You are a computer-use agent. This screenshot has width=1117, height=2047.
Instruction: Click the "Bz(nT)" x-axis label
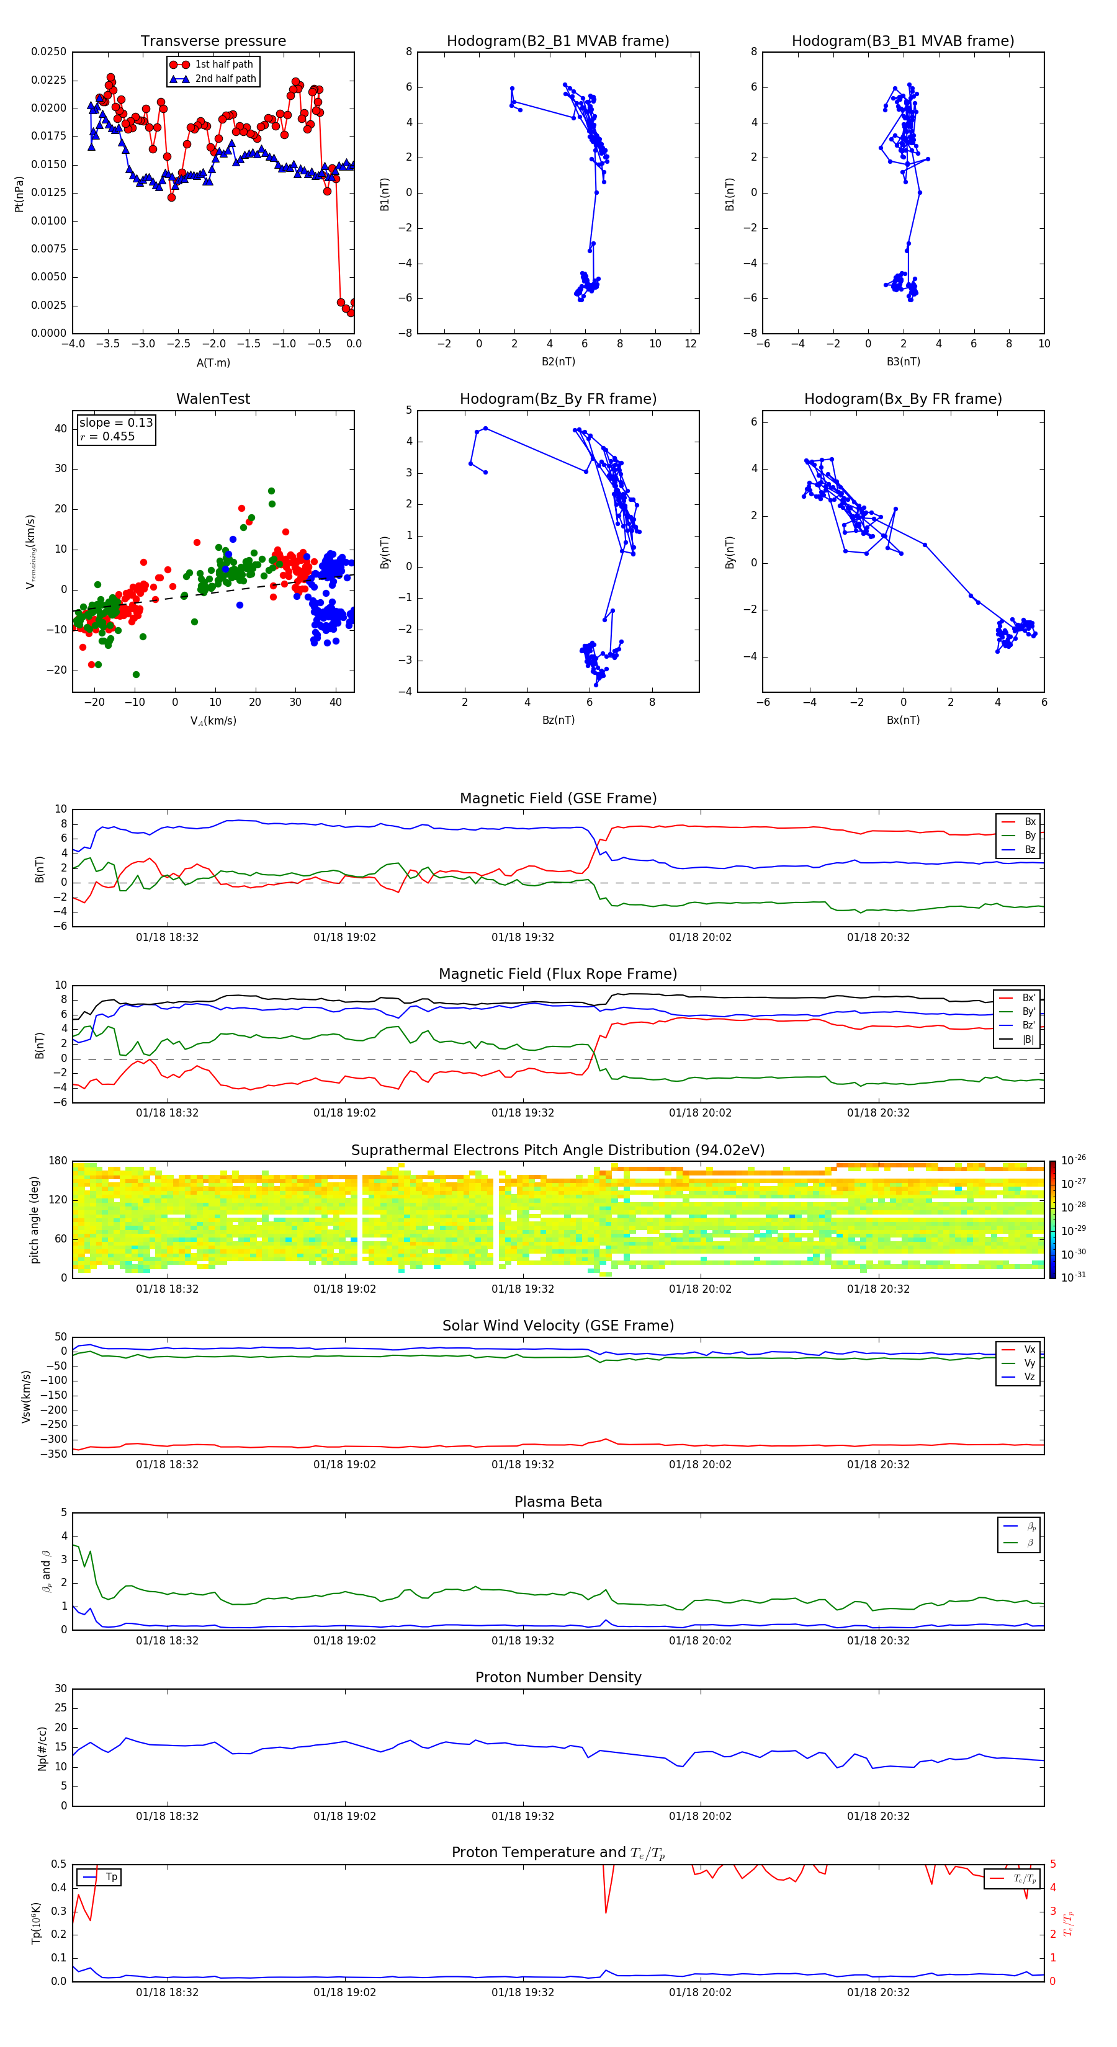tap(558, 720)
